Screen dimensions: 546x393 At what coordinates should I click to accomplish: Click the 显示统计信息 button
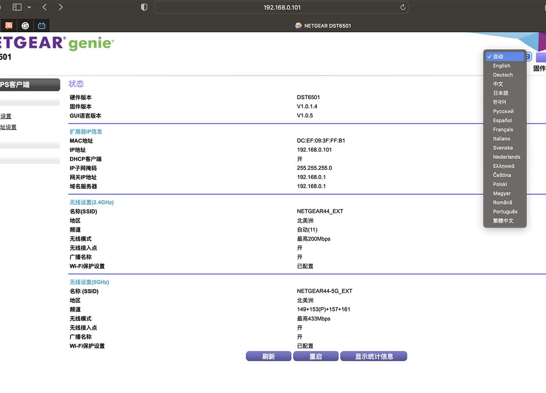click(374, 356)
